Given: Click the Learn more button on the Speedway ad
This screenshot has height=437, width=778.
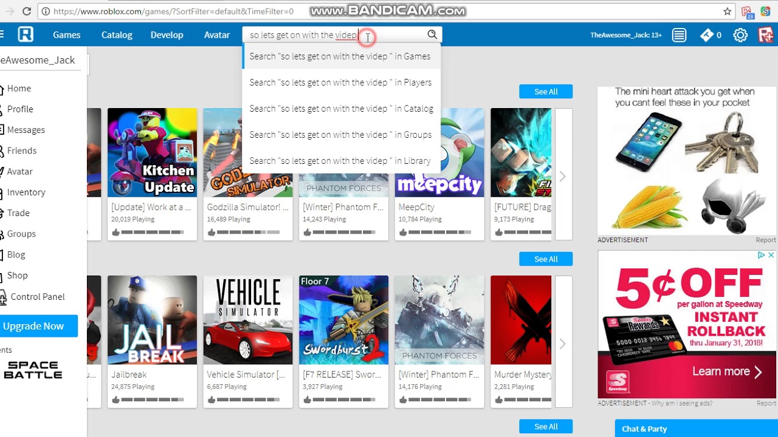Looking at the screenshot, I should click(x=727, y=371).
